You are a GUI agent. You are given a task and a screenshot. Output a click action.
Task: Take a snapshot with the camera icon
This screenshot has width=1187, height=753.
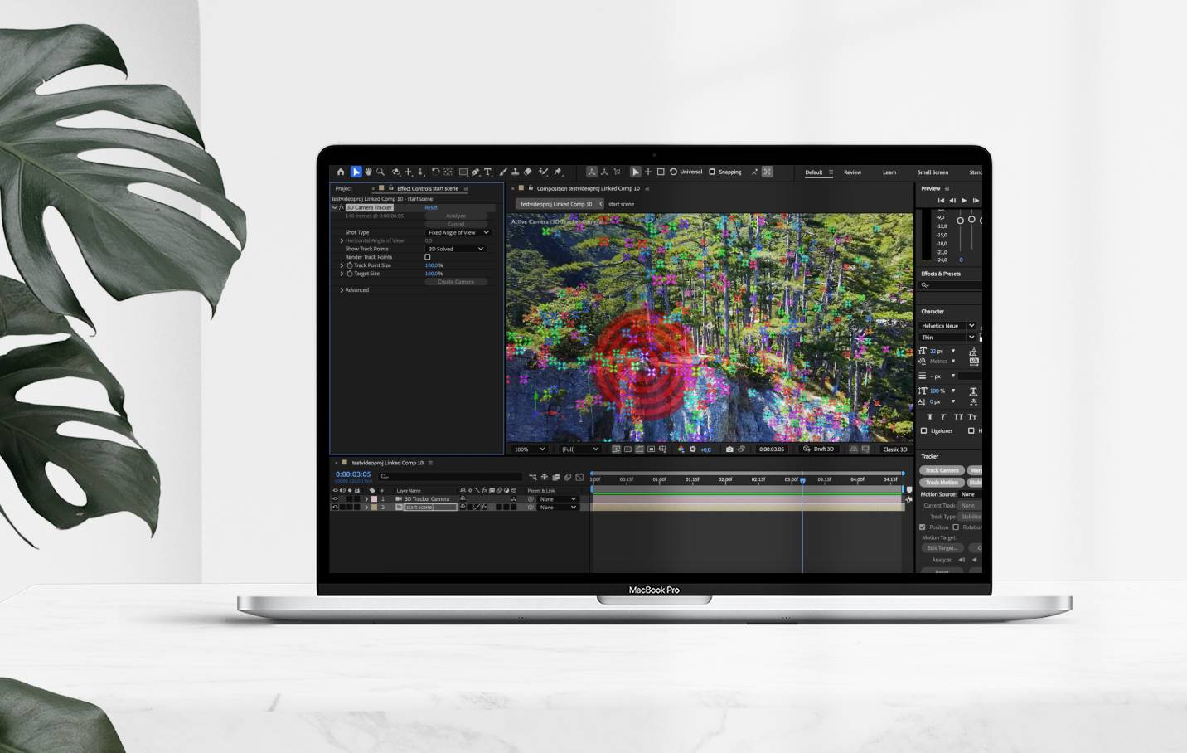(x=729, y=449)
